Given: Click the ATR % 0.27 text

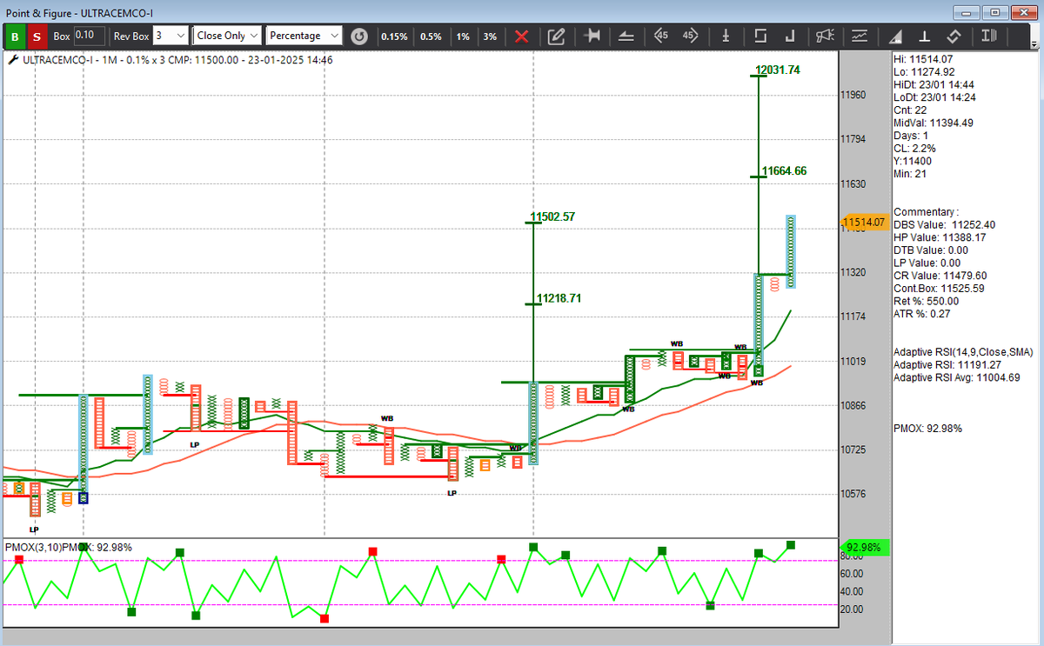Looking at the screenshot, I should (921, 314).
